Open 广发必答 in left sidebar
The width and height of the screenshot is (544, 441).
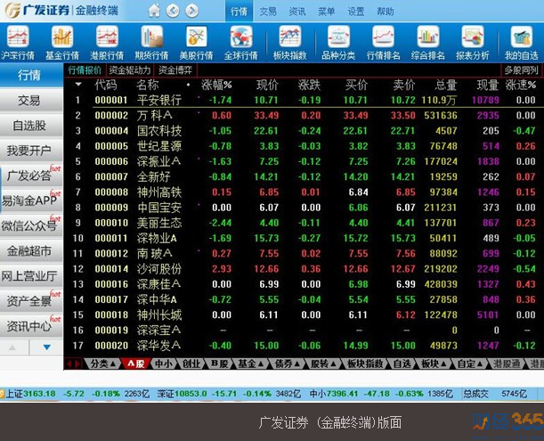click(x=31, y=176)
